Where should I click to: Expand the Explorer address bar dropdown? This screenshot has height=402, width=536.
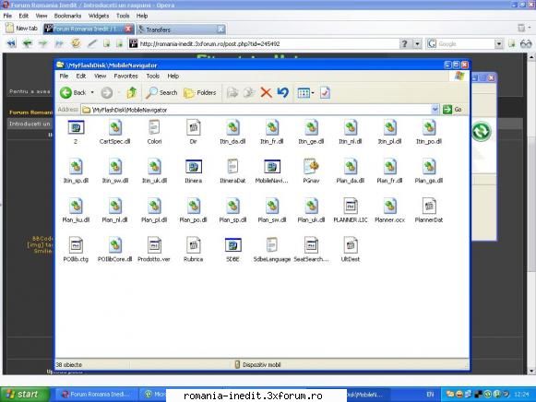pyautogui.click(x=435, y=110)
